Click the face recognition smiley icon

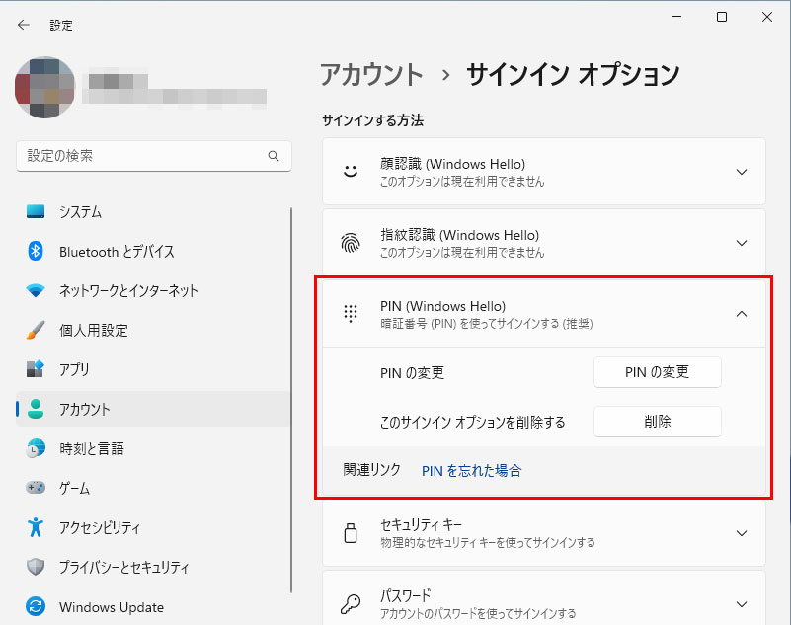tap(351, 172)
